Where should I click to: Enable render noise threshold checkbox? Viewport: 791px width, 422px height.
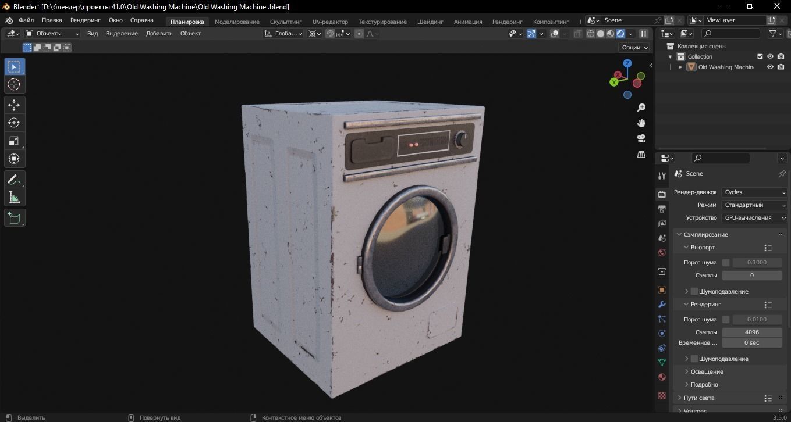tap(726, 320)
